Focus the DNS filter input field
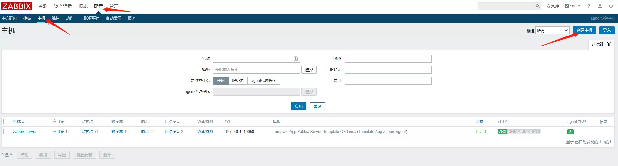Image resolution: width=618 pixels, height=166 pixels. point(388,59)
